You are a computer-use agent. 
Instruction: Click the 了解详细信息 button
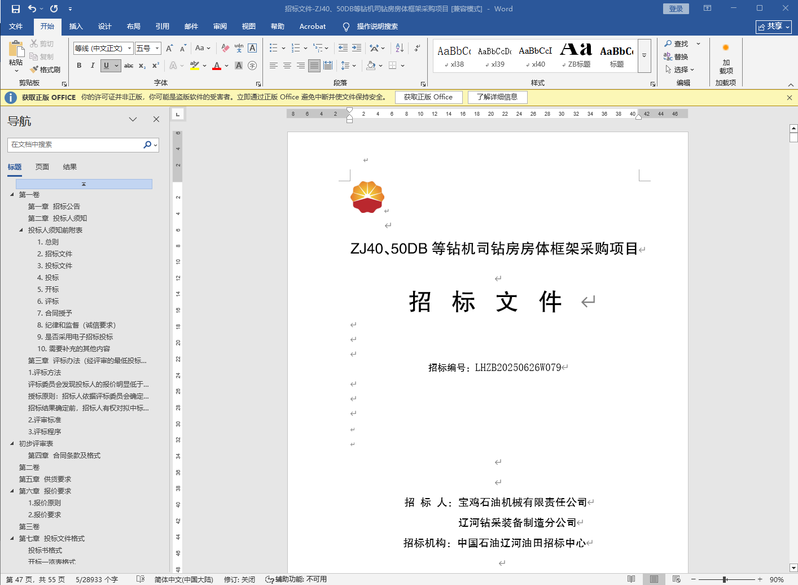497,97
